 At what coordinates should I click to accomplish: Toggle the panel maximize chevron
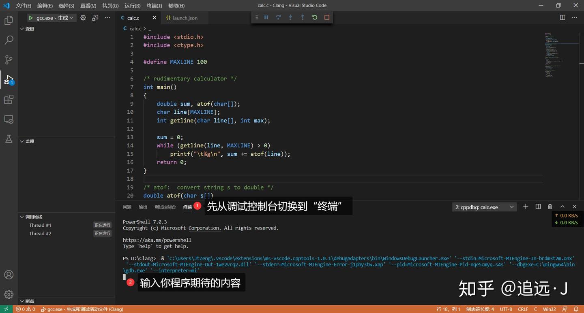point(562,207)
